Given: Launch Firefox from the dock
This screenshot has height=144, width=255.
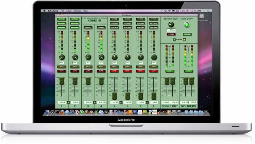Looking at the screenshot, I should [62, 112].
